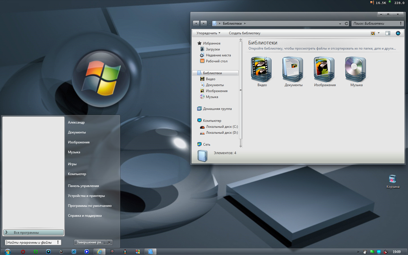Open Александр in the Start menu

(76, 122)
